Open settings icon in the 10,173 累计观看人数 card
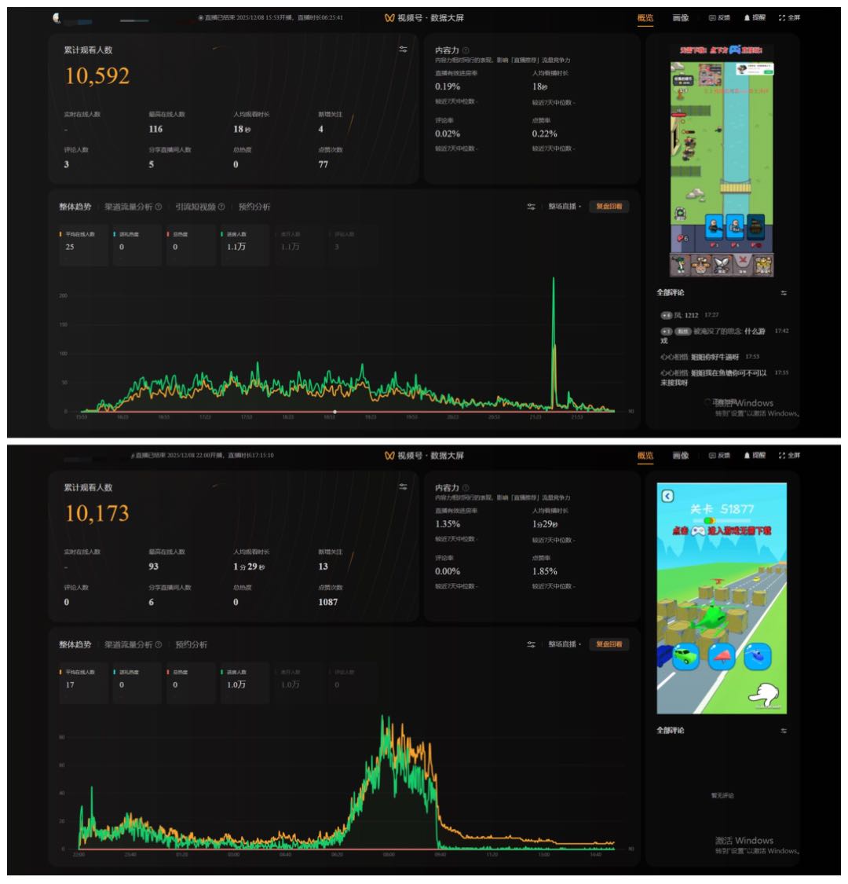 (403, 487)
